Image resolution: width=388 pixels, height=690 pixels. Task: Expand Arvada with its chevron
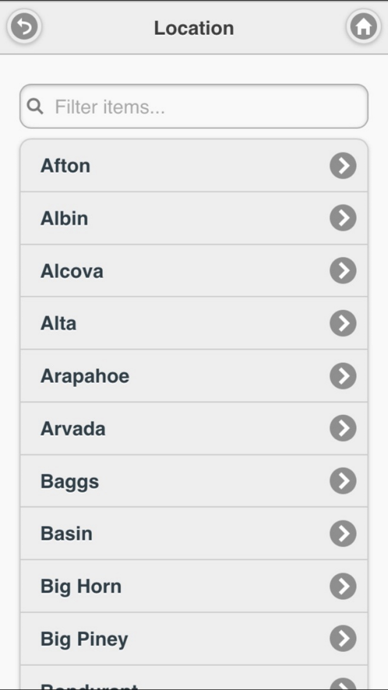343,428
